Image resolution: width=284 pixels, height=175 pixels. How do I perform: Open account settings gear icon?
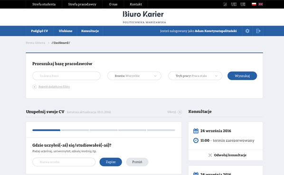click(x=247, y=31)
